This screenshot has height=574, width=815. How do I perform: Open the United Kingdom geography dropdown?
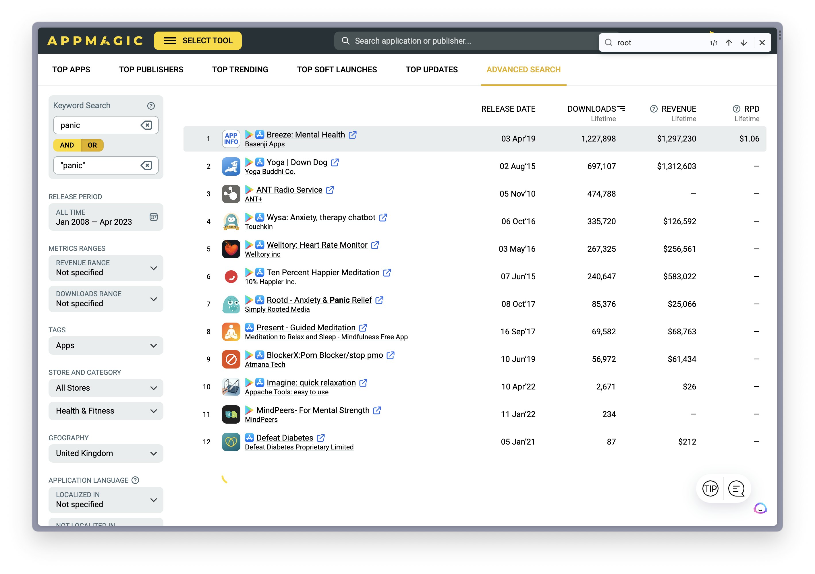(106, 453)
